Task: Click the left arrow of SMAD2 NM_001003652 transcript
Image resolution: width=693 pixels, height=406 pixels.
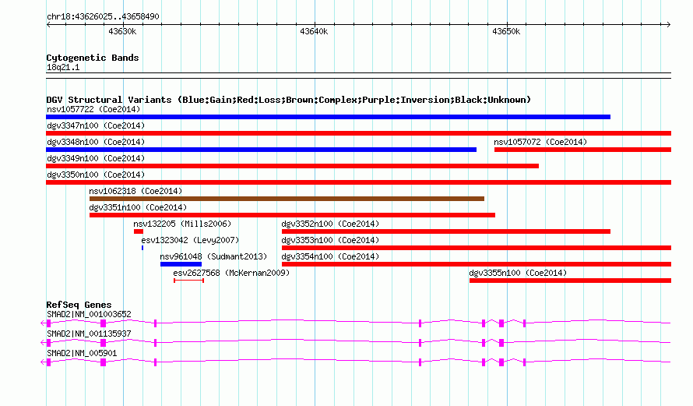Action: (x=43, y=323)
